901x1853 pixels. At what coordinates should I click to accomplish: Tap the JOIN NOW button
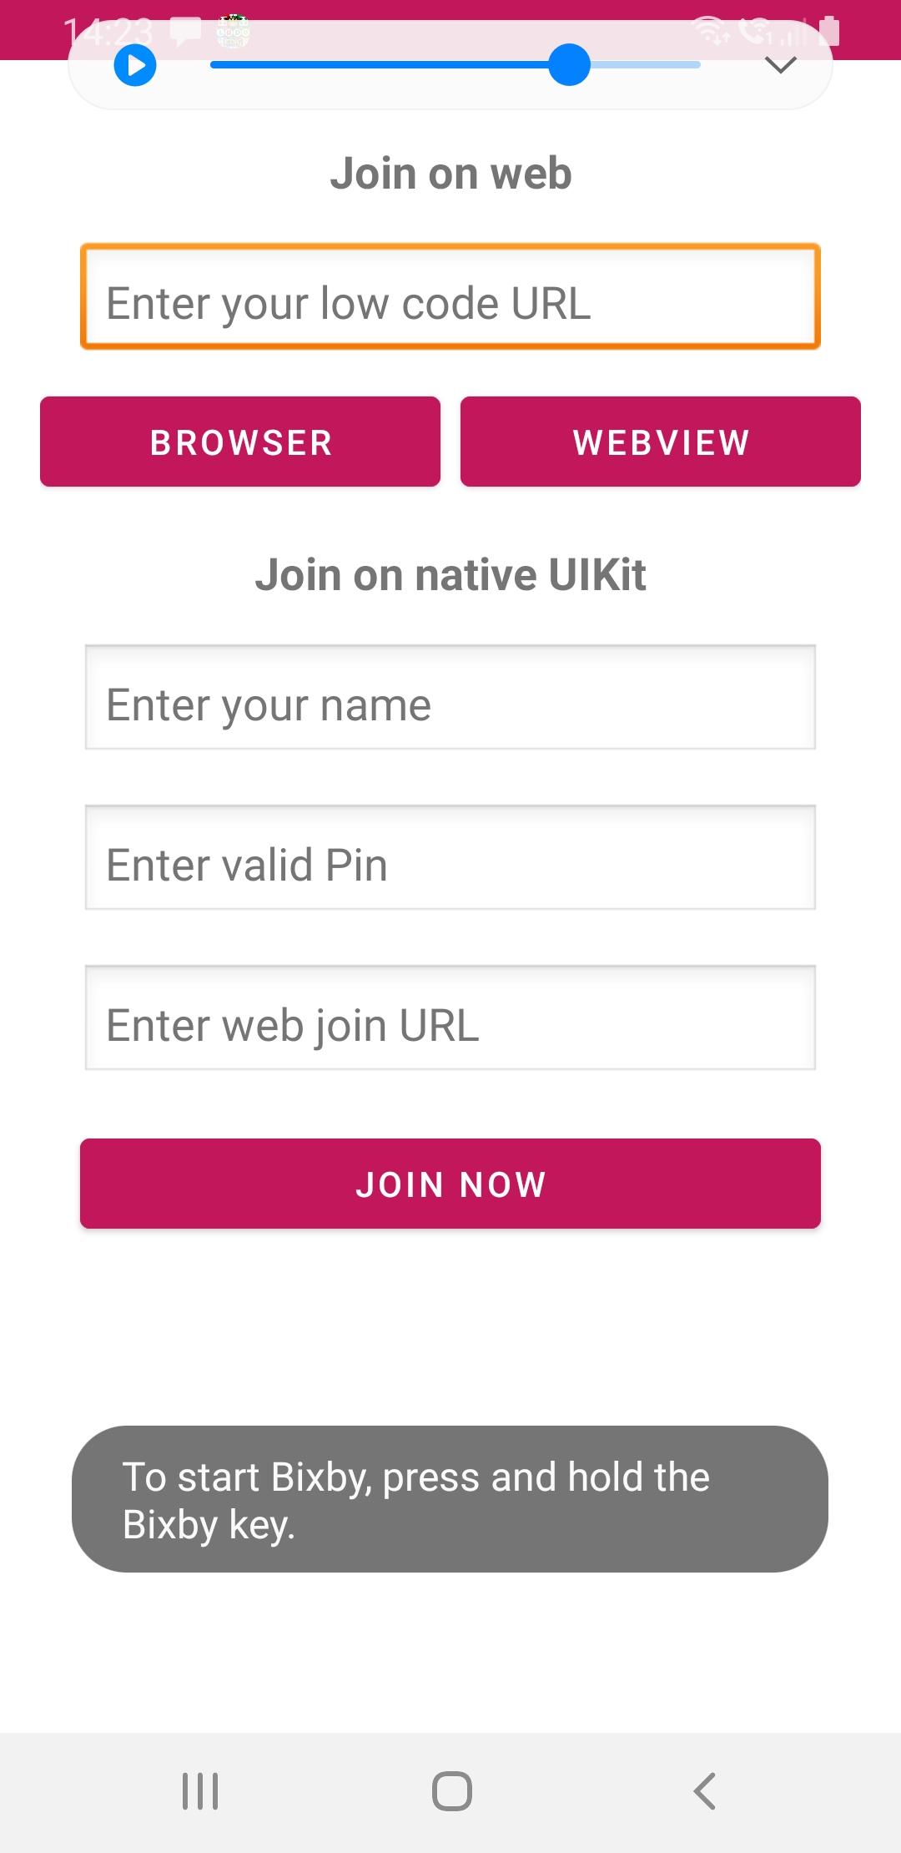[x=450, y=1184]
